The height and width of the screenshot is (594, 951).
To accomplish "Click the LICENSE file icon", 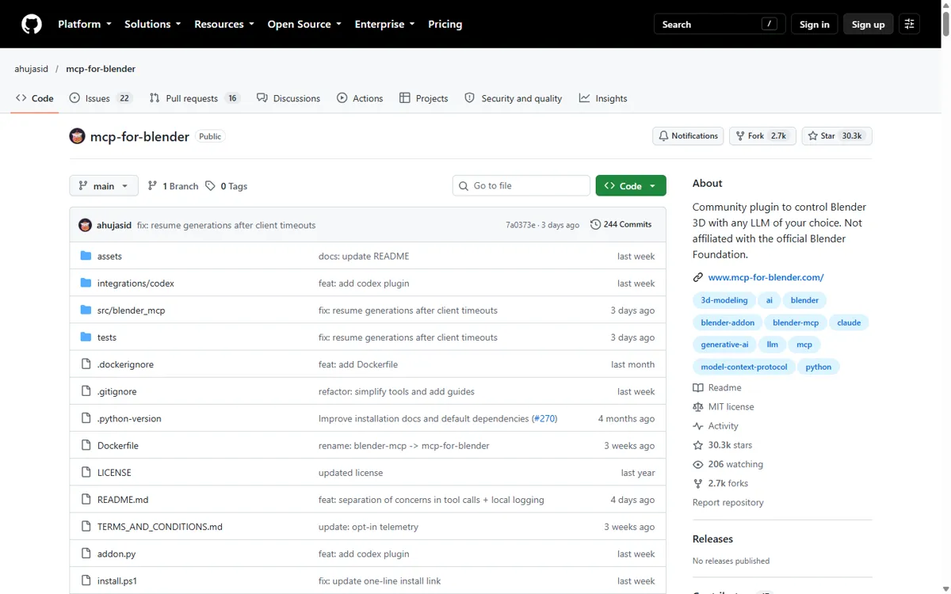I will click(86, 472).
